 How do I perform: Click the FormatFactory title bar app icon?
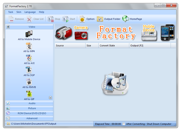(x=6, y=6)
